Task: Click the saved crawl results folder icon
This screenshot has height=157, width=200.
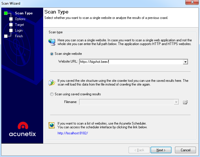Action: tap(52, 83)
